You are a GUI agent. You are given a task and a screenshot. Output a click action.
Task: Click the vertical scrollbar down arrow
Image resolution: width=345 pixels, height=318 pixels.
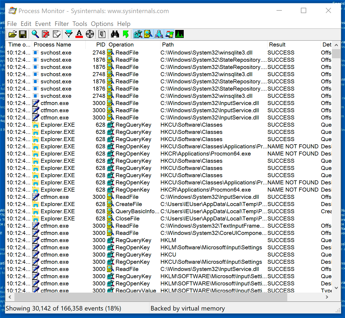point(336,288)
